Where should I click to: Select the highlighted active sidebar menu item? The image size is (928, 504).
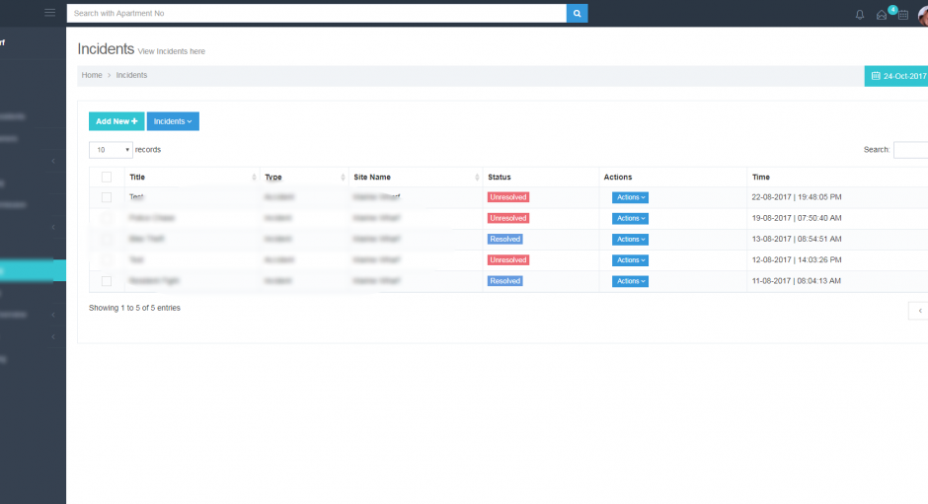pyautogui.click(x=33, y=270)
